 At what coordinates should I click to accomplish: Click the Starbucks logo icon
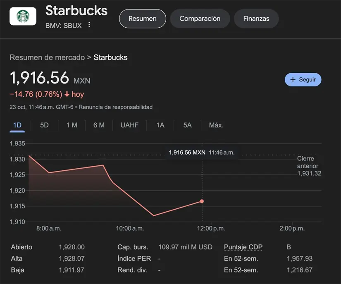pos(23,17)
